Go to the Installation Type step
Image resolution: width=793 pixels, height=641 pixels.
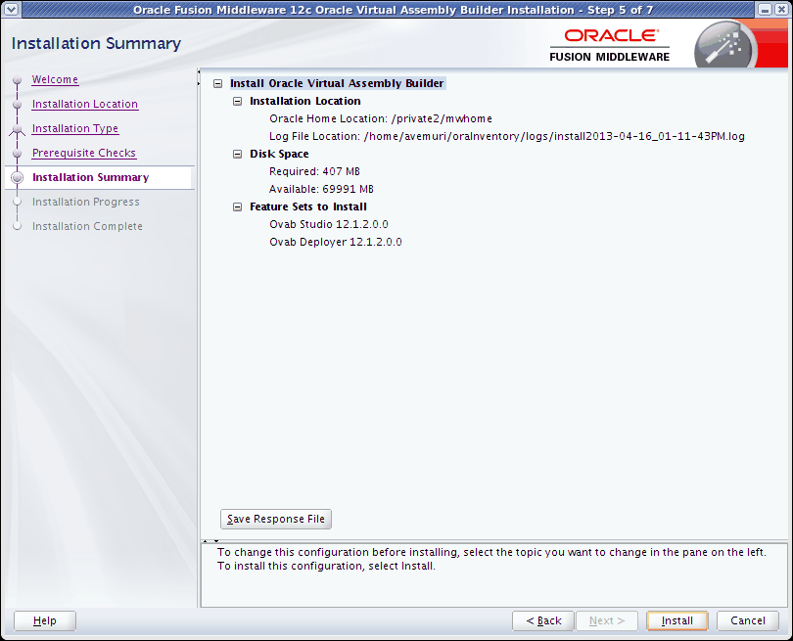point(75,128)
